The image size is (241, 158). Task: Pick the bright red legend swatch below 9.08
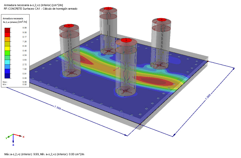[x=7, y=35]
